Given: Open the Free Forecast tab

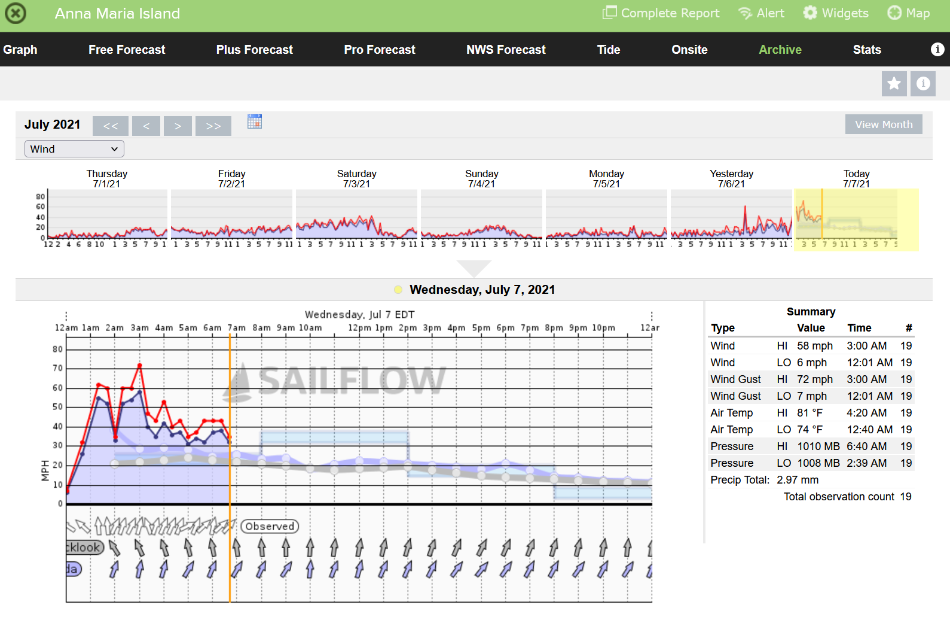Looking at the screenshot, I should click(127, 50).
